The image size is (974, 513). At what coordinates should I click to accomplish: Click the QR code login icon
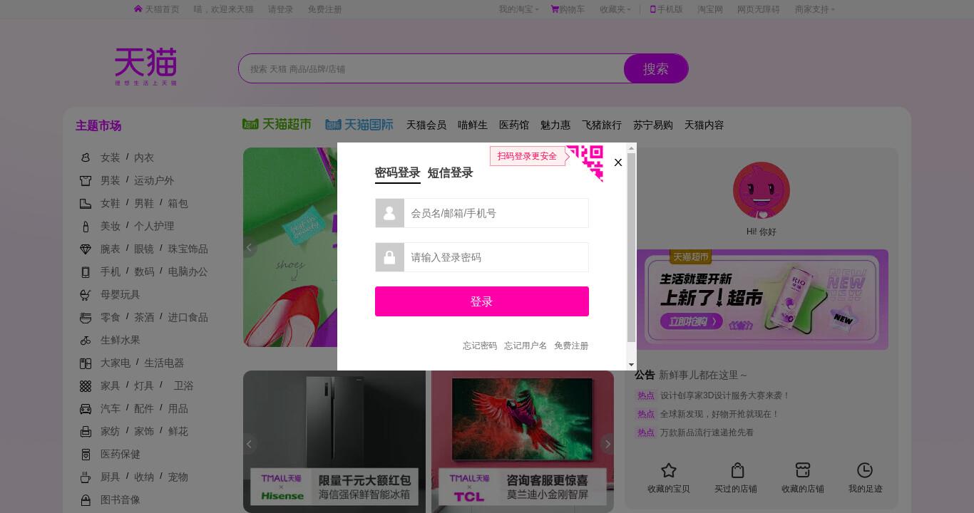click(585, 163)
